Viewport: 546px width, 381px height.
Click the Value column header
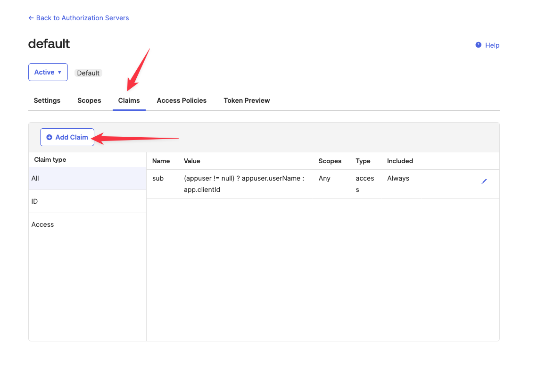click(192, 161)
